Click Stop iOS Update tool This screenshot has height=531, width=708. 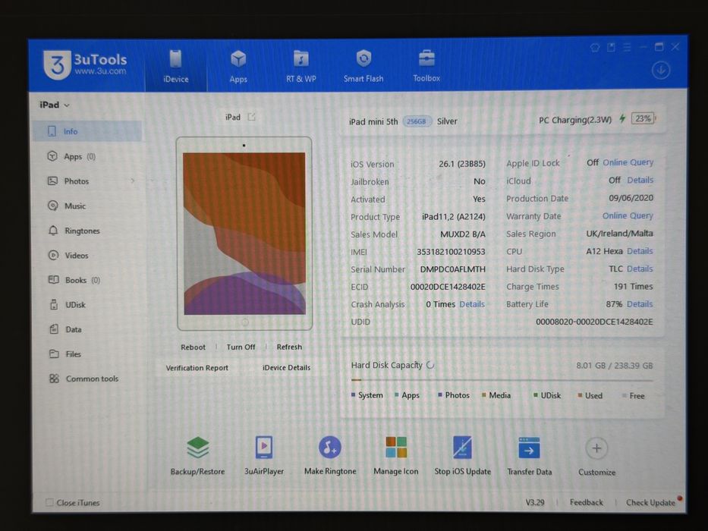(x=462, y=455)
